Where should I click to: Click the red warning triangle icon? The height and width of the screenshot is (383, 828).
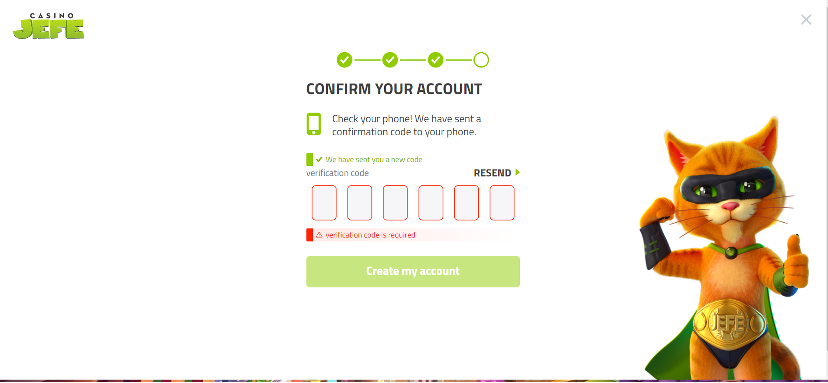click(319, 235)
